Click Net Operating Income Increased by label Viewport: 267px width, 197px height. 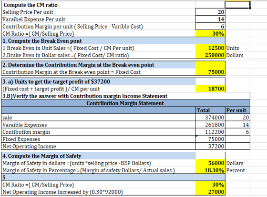click(62, 192)
